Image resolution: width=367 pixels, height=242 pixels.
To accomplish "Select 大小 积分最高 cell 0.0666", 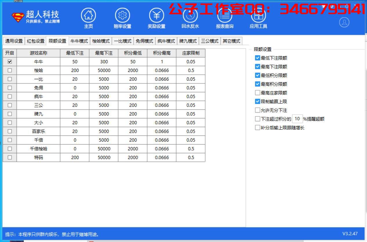I will (162, 122).
